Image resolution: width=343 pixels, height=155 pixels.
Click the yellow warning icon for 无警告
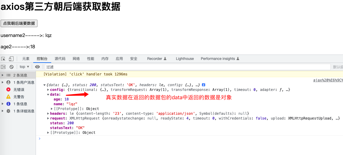8,97
